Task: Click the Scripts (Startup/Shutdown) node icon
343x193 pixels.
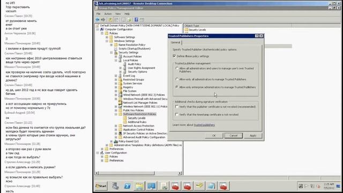Action: (116, 49)
